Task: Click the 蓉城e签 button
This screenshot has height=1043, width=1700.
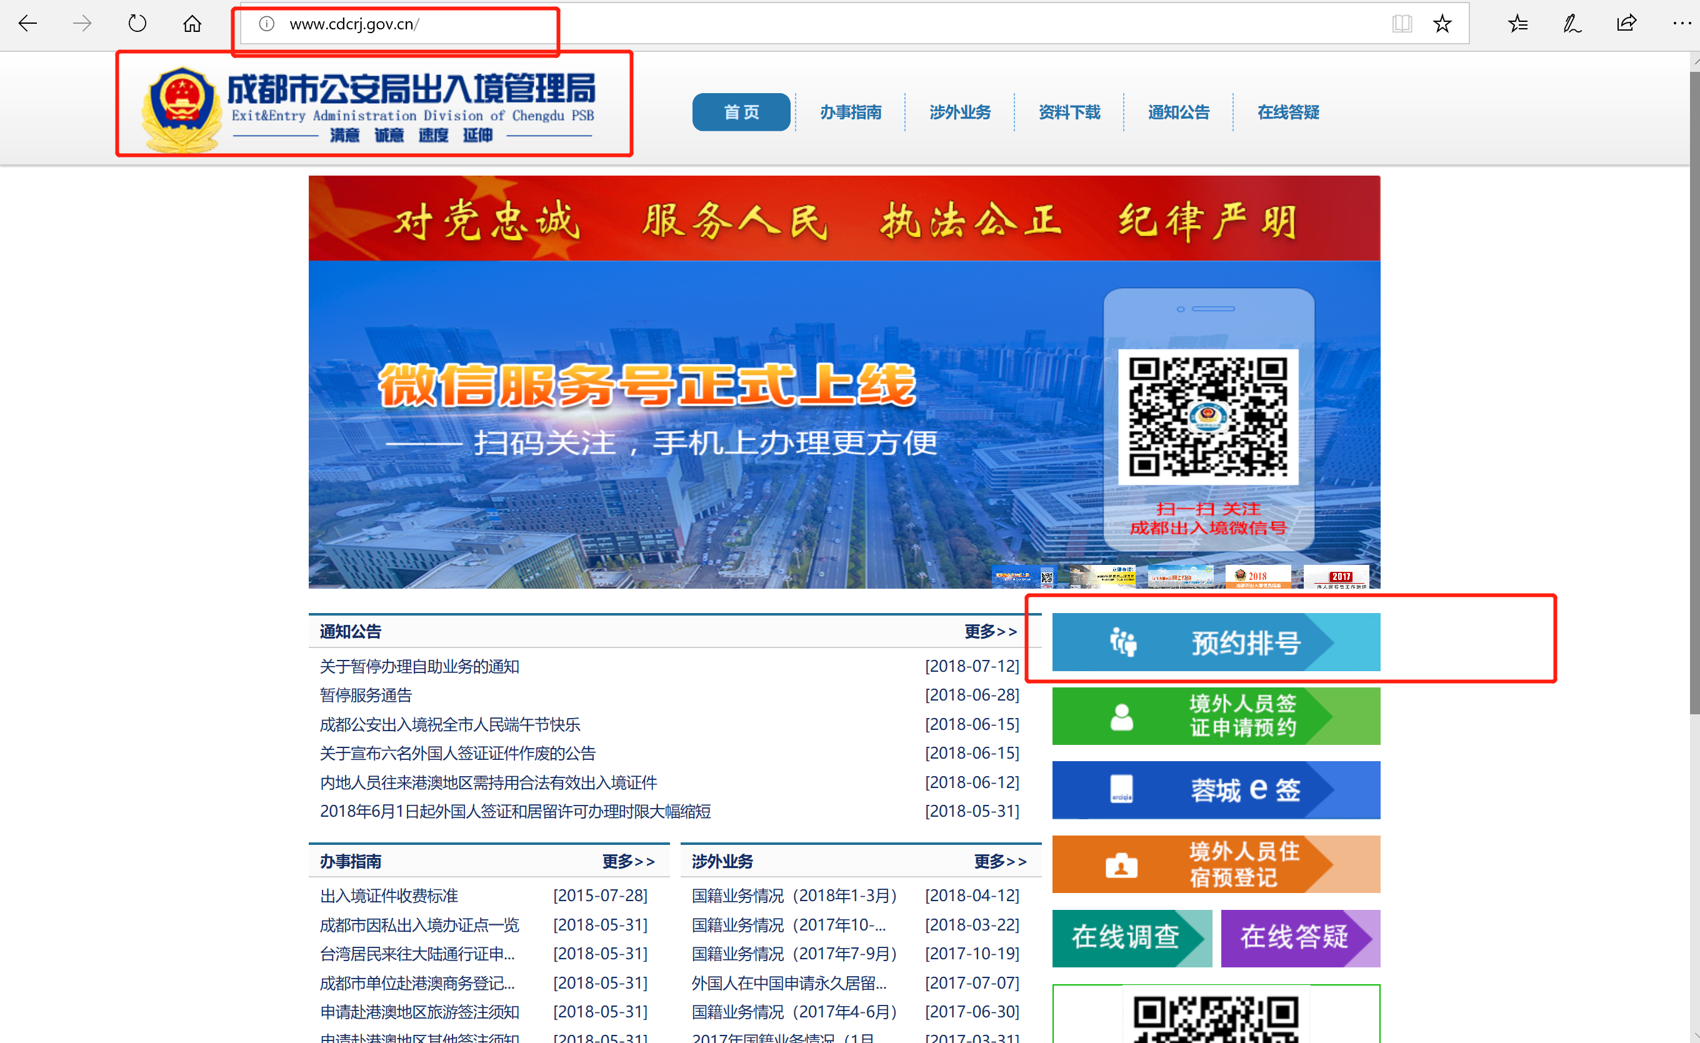Action: click(1216, 790)
